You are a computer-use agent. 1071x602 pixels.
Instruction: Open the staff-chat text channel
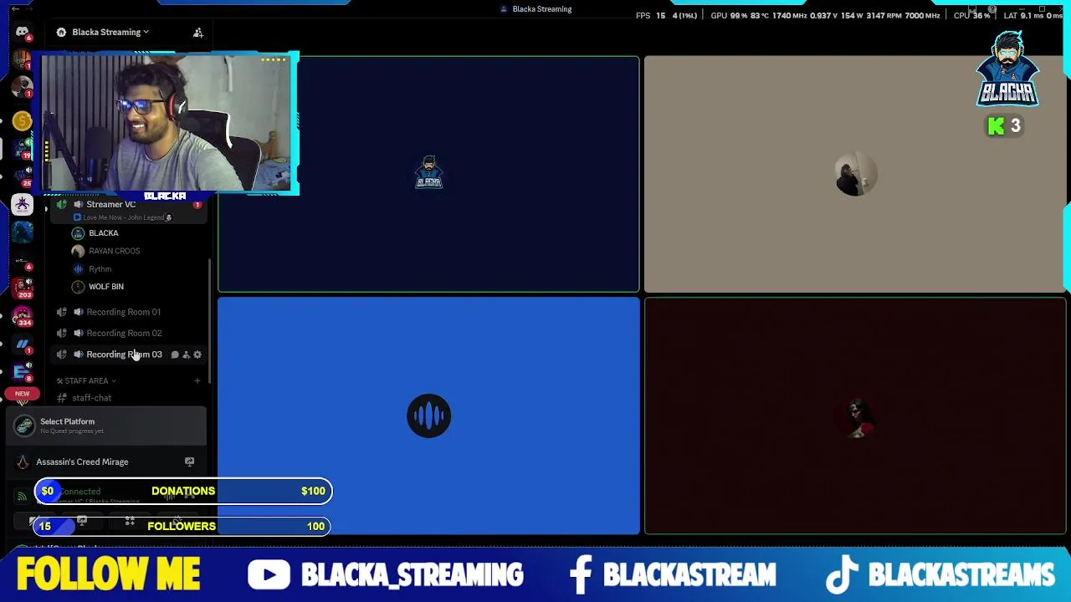coord(92,398)
